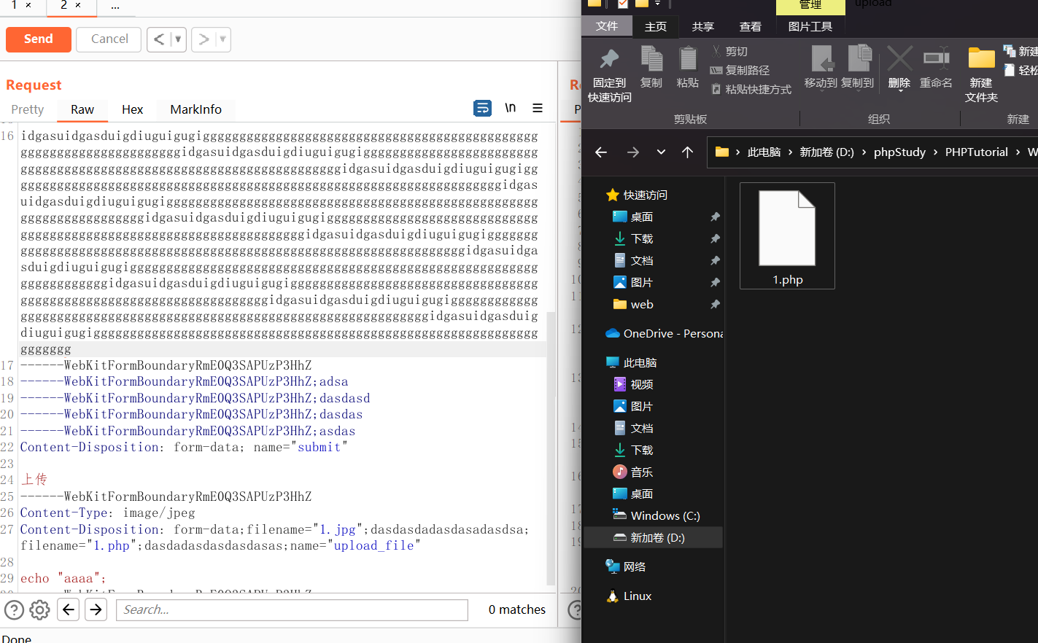This screenshot has height=643, width=1038.
Task: Open recent locations dropdown in Explorer
Action: tap(661, 152)
